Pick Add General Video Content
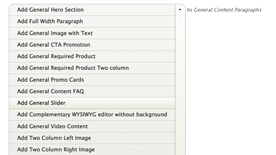Image resolution: width=276 pixels, height=155 pixels. coord(53,126)
